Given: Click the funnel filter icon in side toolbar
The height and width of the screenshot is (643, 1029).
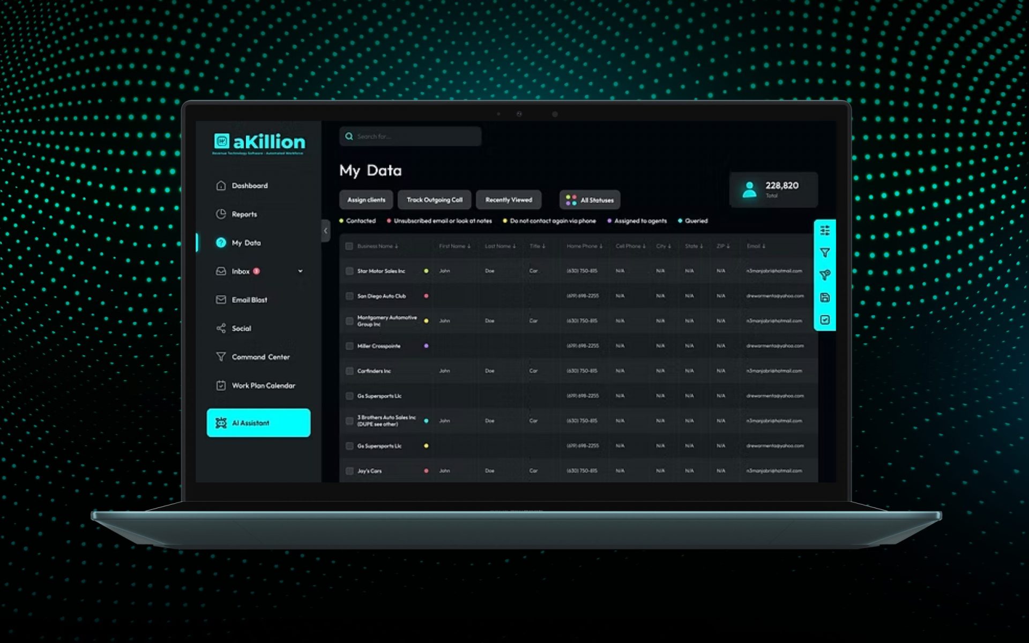Looking at the screenshot, I should 825,252.
